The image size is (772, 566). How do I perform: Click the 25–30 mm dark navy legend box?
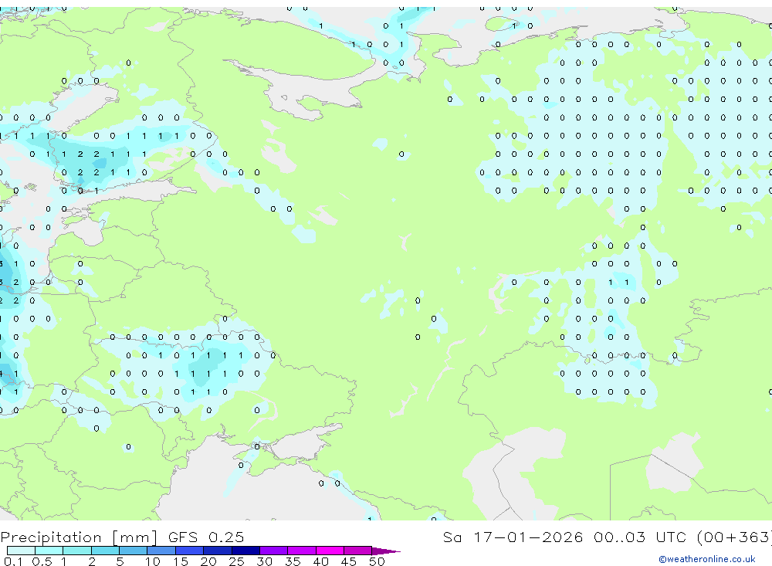pos(245,551)
